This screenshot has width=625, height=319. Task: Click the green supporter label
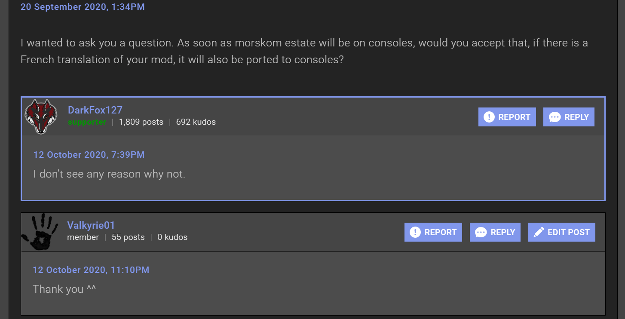87,122
